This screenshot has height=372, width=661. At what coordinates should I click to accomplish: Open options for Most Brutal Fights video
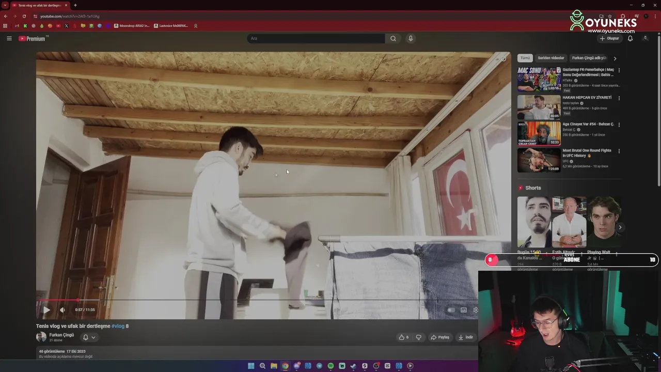pos(619,151)
